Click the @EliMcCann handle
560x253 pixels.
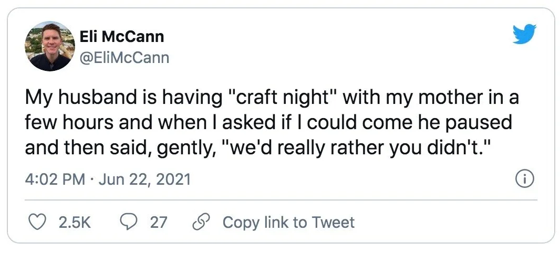pos(124,57)
